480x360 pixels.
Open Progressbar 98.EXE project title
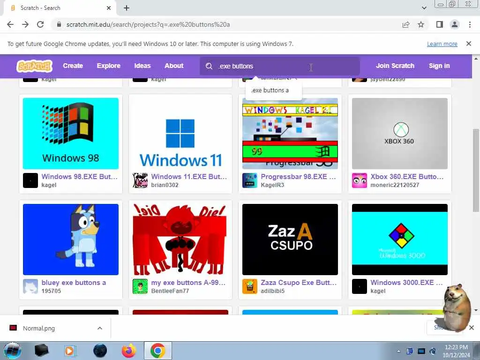click(x=299, y=177)
